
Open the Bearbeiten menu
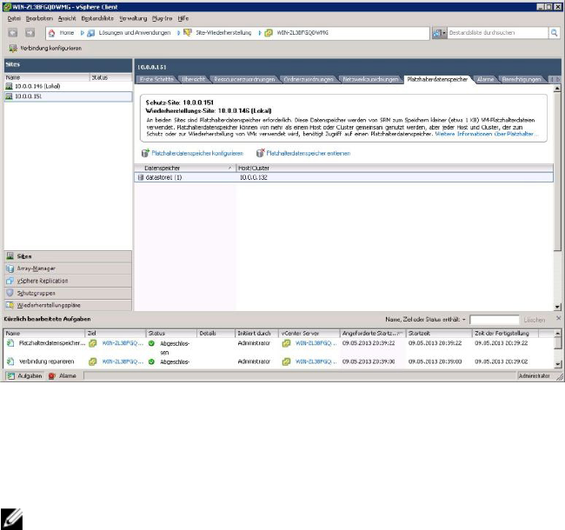click(39, 18)
